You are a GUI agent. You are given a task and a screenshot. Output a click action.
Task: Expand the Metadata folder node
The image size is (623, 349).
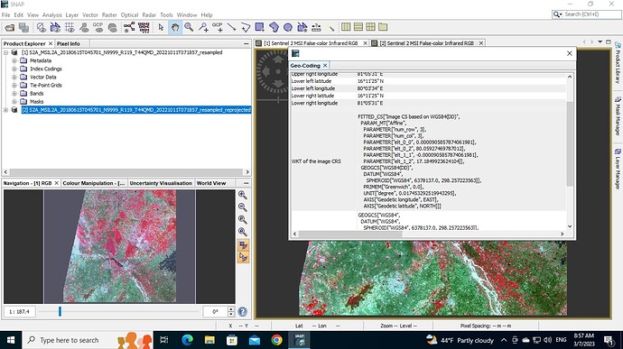click(x=14, y=60)
